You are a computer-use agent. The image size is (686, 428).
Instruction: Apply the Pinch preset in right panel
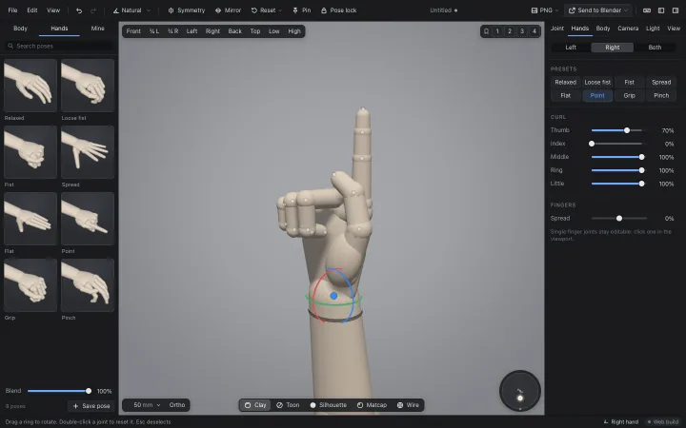click(x=661, y=96)
